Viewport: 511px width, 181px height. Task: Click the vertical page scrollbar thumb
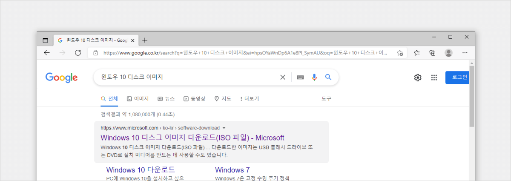pos(472,96)
